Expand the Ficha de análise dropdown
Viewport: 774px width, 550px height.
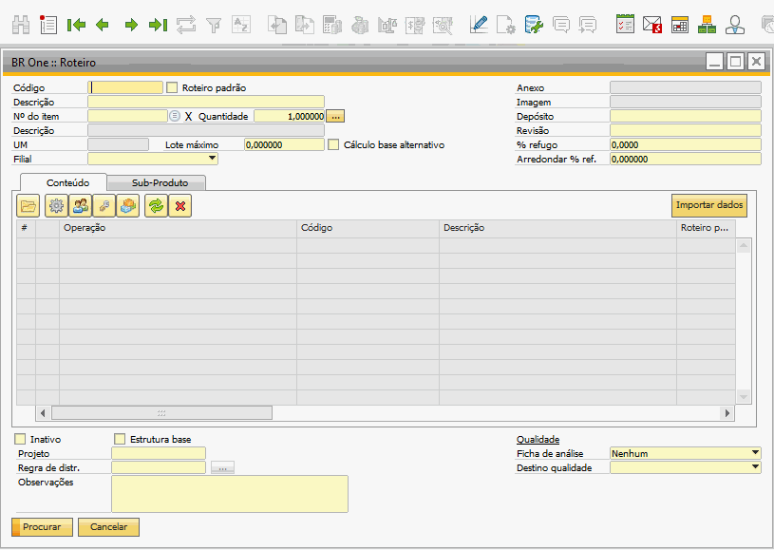click(755, 454)
